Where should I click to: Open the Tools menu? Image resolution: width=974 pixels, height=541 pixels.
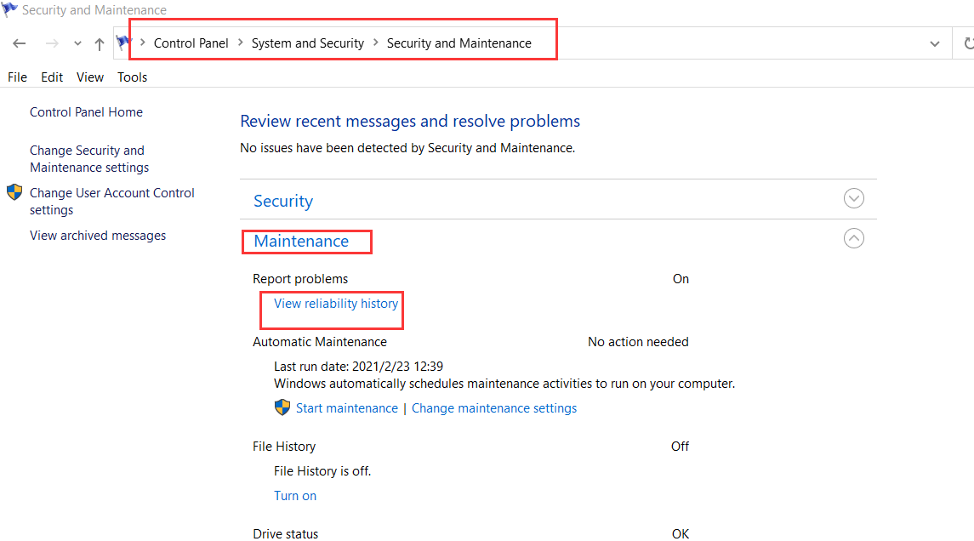pos(132,77)
